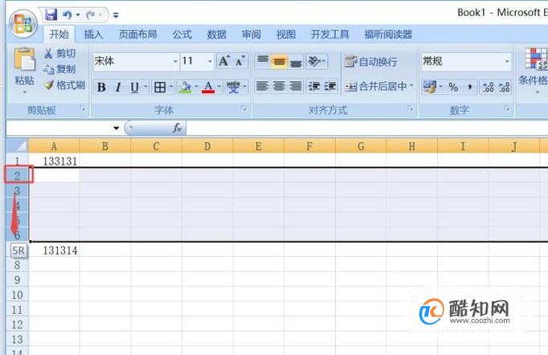Copy selection with 复制
Image resolution: width=548 pixels, height=355 pixels.
click(x=59, y=69)
